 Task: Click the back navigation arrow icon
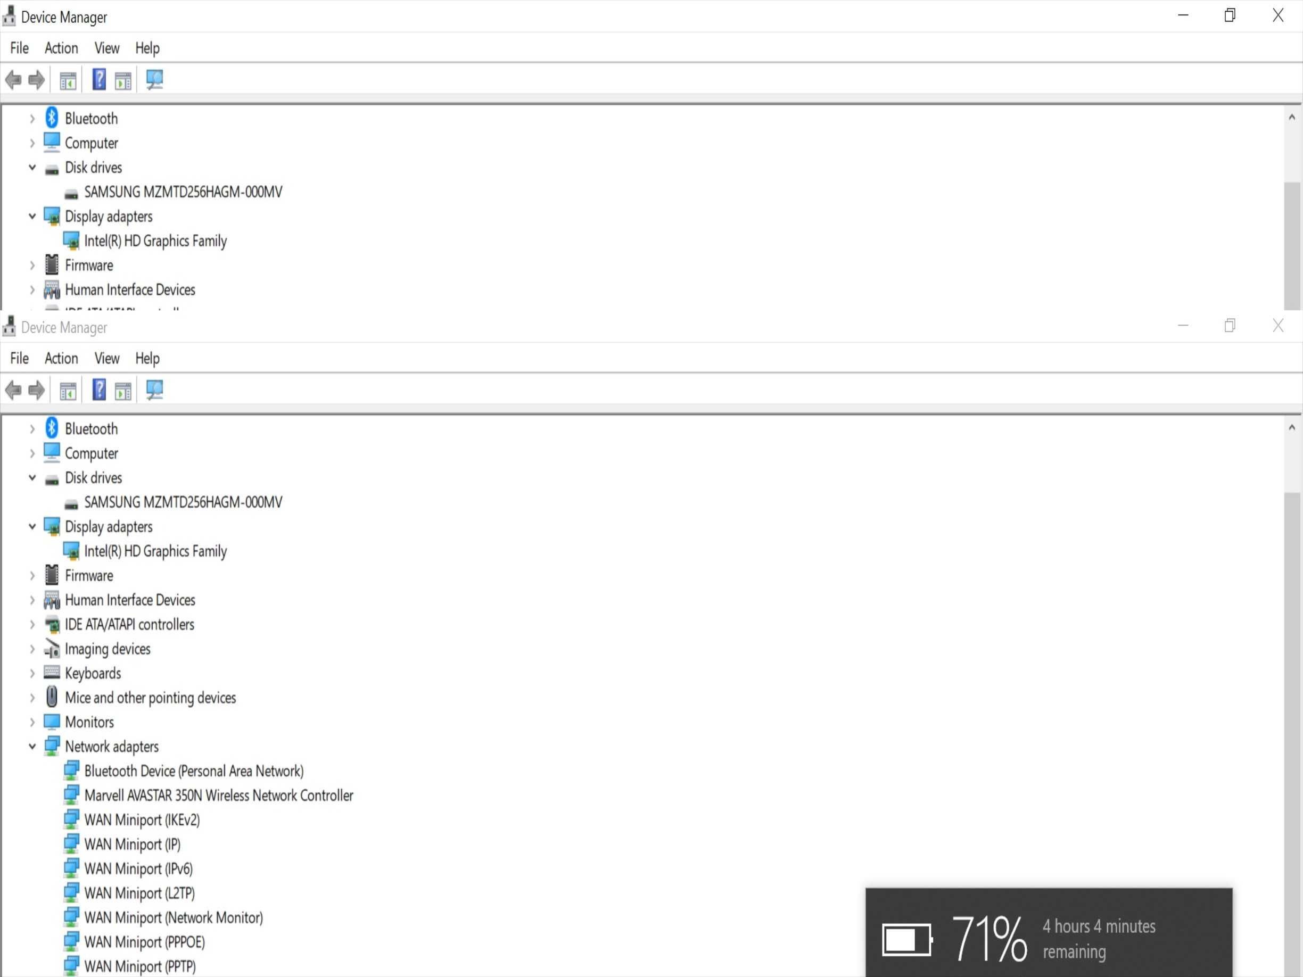tap(13, 79)
